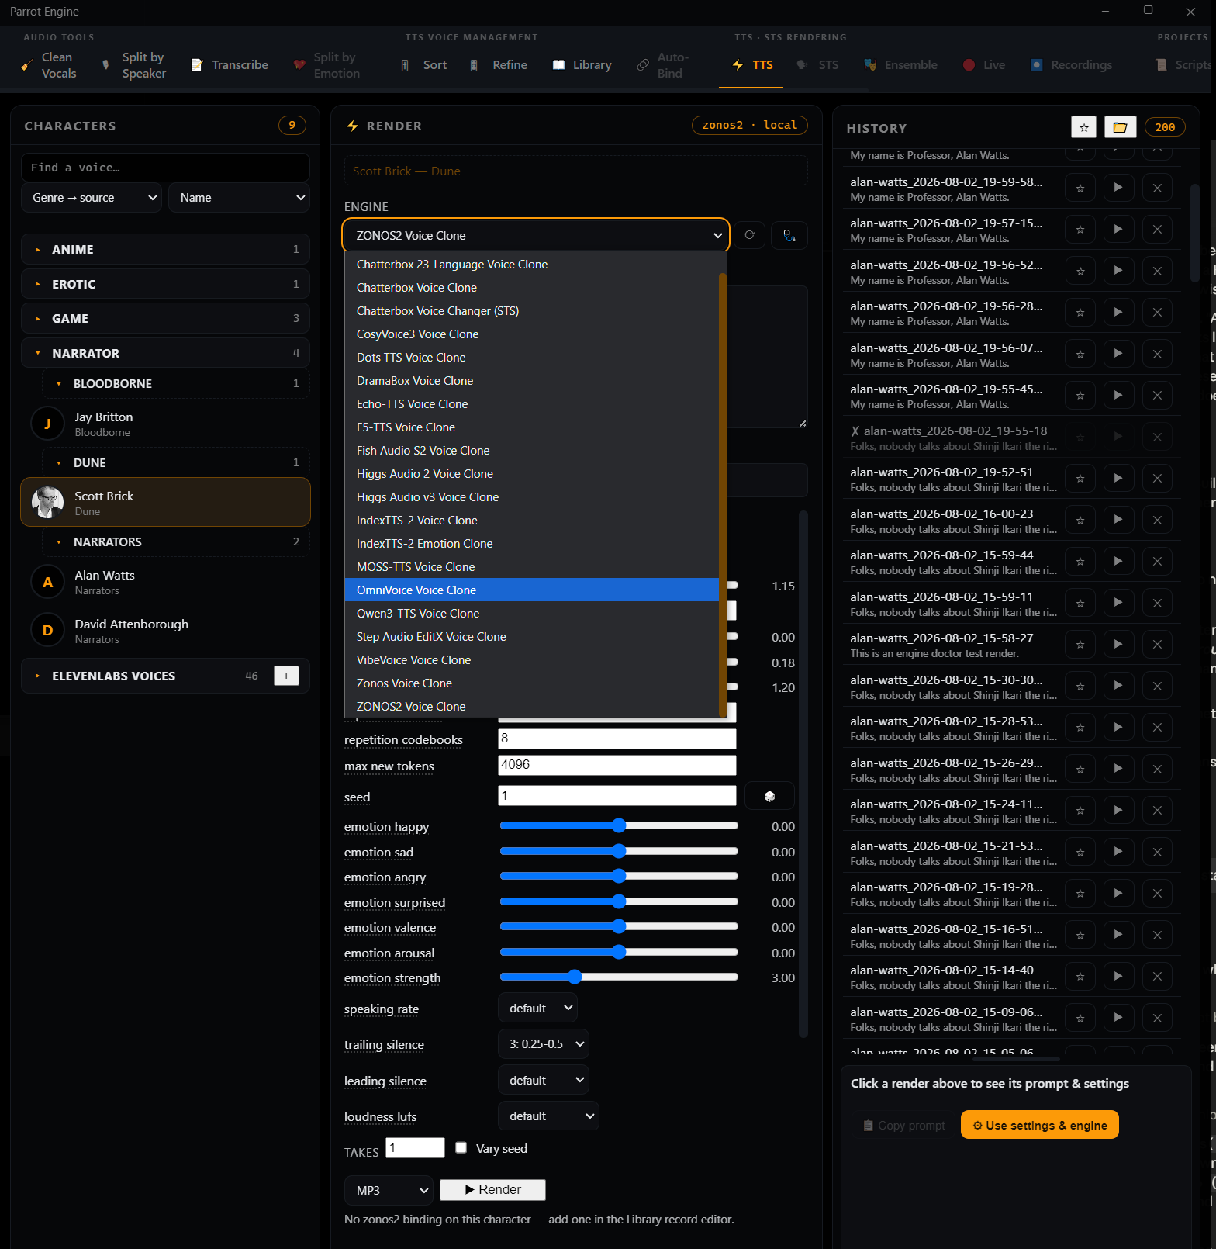The image size is (1216, 1249).
Task: Star the alan-watts 15-58-27 render
Action: 1080,644
